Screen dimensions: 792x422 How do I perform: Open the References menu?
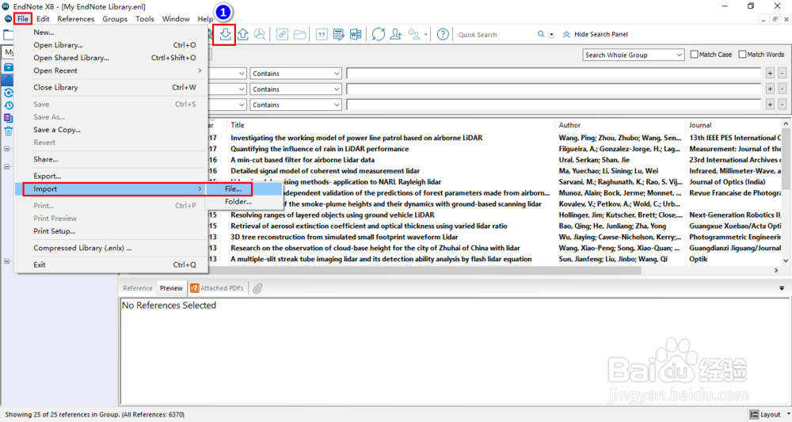(x=76, y=19)
